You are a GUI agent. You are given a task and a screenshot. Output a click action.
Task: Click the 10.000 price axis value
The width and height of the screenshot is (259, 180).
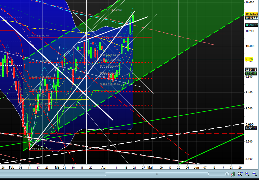point(250,46)
